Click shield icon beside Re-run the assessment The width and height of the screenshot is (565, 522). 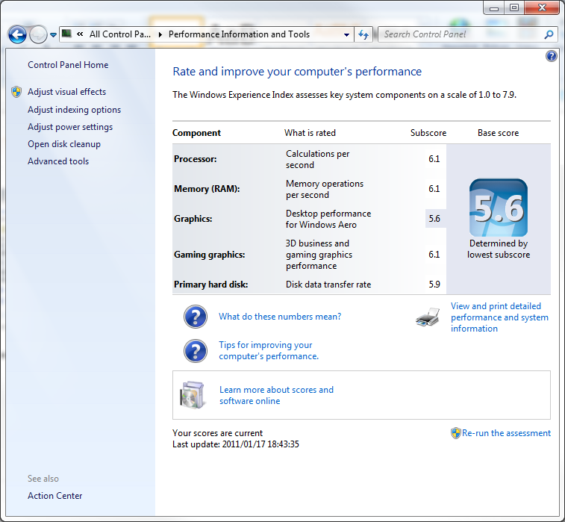456,433
